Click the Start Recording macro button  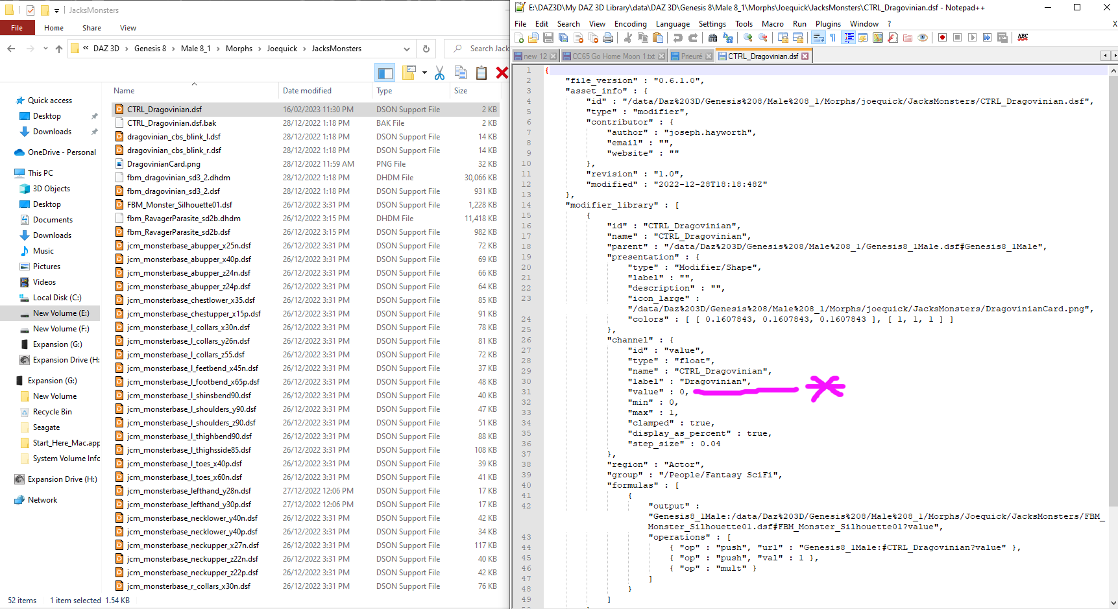click(x=942, y=38)
